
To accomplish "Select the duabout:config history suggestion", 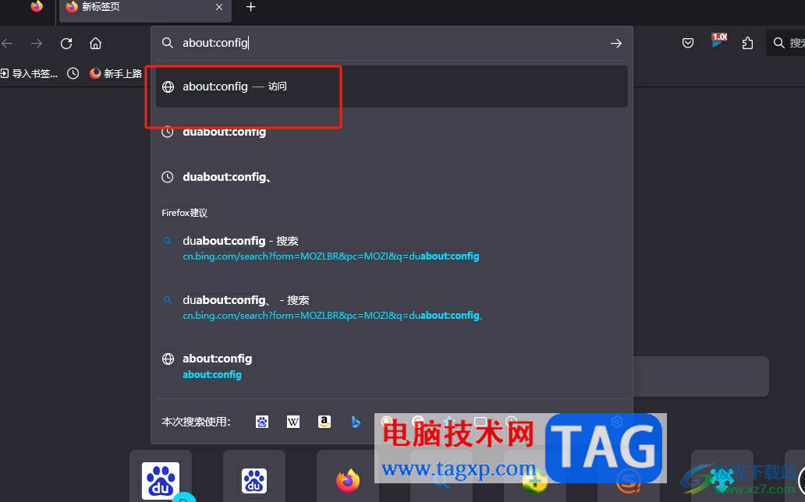I will 392,132.
